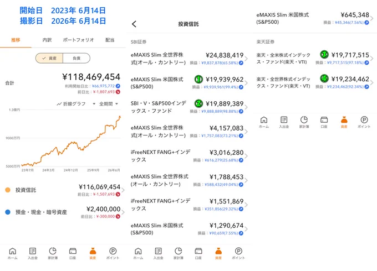Tap the ¥2,400,000 cash balance amount
Viewport: 377px width, 271px height.
103,209
